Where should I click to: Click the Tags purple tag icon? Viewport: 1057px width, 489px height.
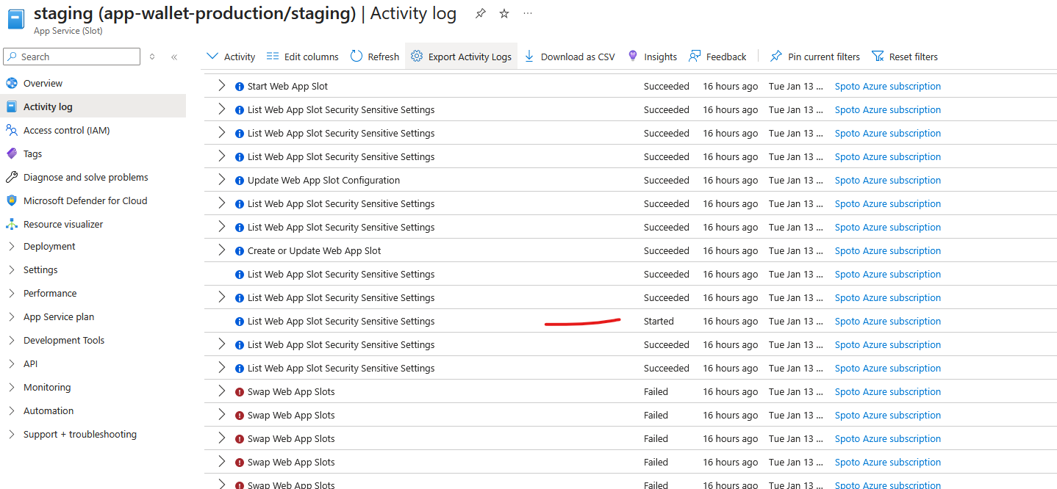click(x=11, y=153)
